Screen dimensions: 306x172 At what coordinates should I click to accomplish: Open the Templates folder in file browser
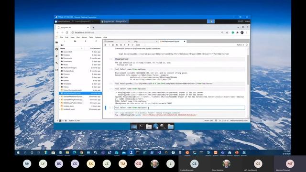tap(81, 84)
